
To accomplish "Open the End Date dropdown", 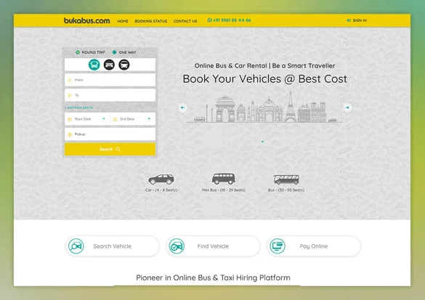I will point(133,119).
